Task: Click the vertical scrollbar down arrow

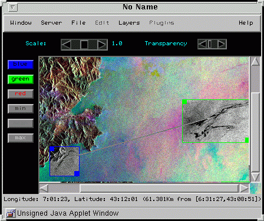Action: point(255,178)
